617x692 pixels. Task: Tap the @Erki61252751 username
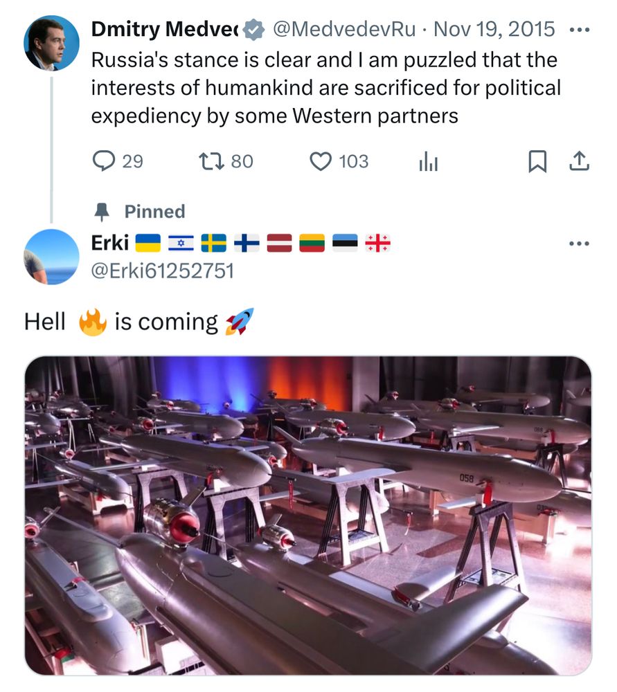click(x=163, y=271)
